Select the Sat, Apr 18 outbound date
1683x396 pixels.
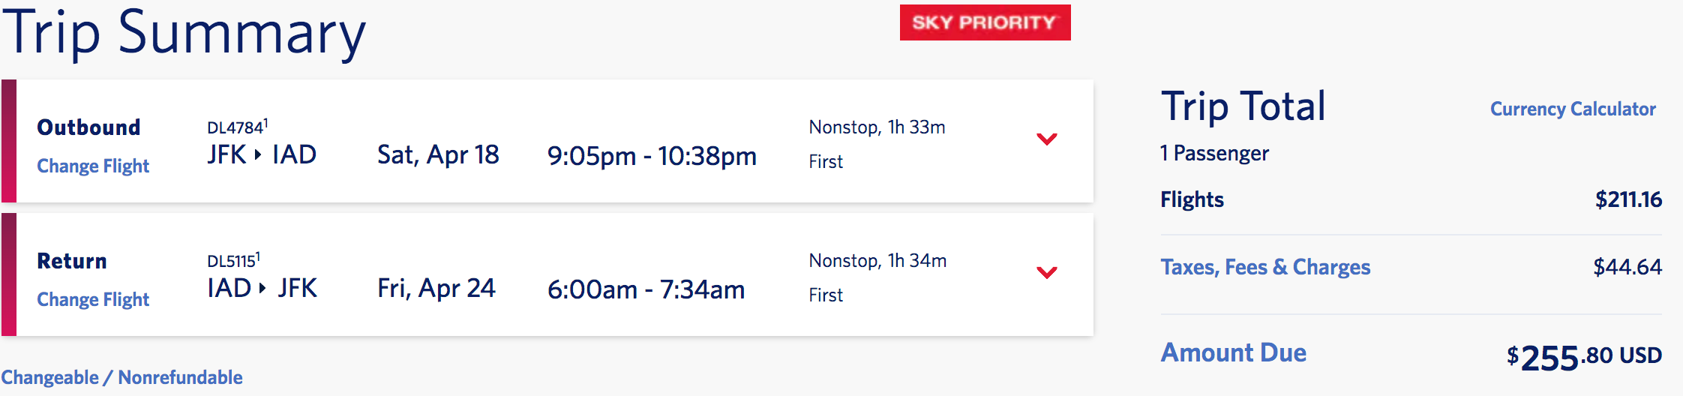coord(438,155)
